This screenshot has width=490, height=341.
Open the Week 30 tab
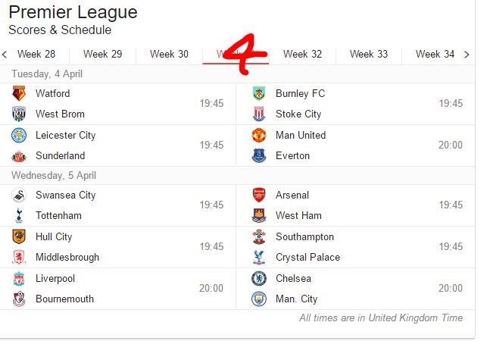pyautogui.click(x=169, y=54)
